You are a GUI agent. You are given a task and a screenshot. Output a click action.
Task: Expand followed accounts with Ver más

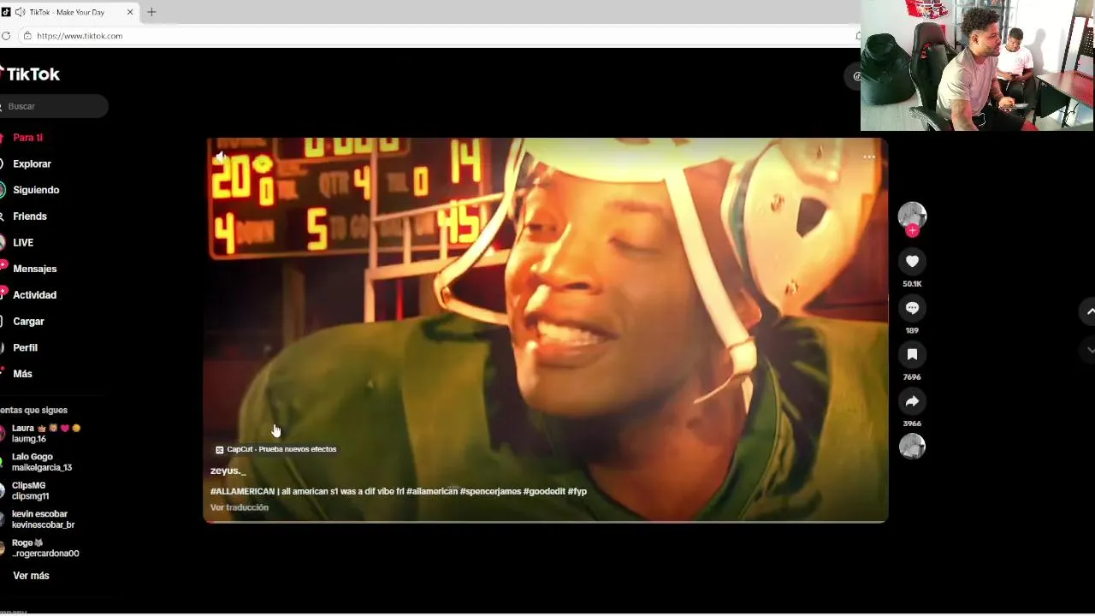[31, 576]
